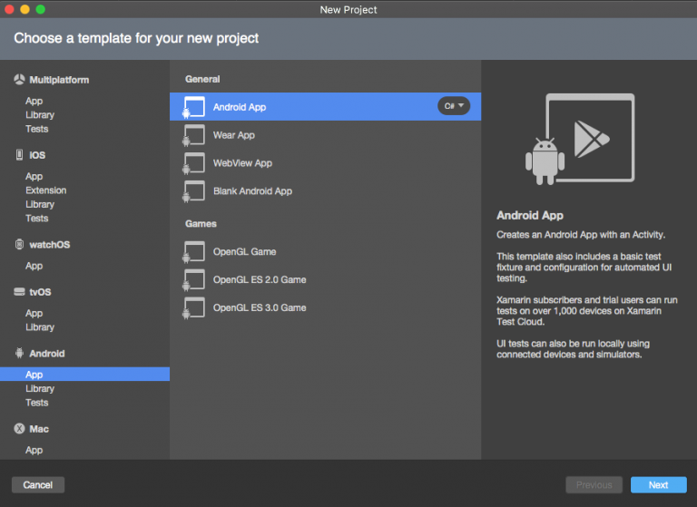The height and width of the screenshot is (507, 697).
Task: Click the tvOS heading
Action: 40,292
